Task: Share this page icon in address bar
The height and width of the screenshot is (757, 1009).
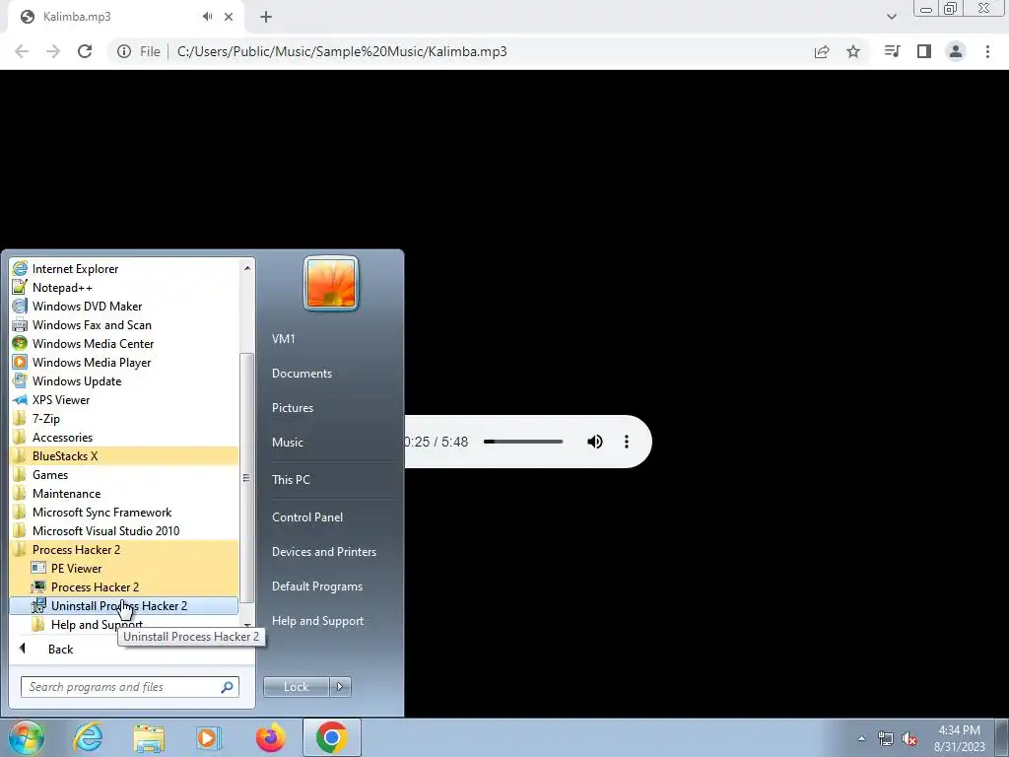Action: (x=822, y=51)
